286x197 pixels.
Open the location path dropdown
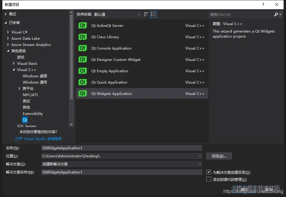click(x=200, y=156)
